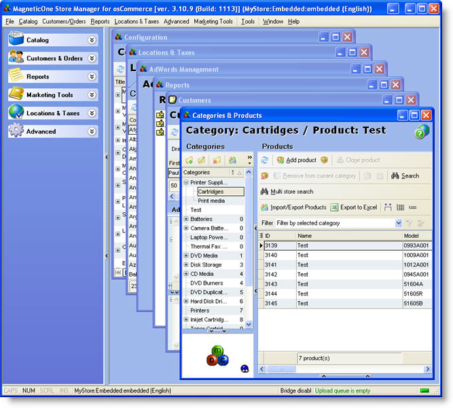Click the small row layout icon in products toolbar
The height and width of the screenshot is (408, 453).
click(x=413, y=207)
